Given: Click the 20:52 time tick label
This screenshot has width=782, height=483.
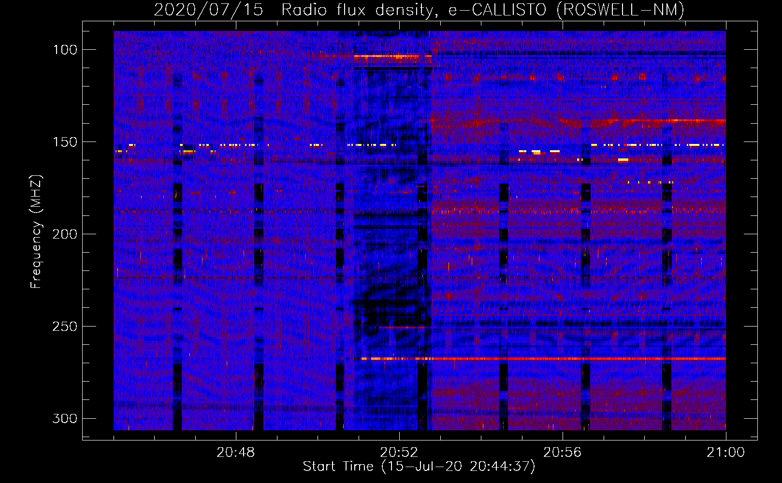Looking at the screenshot, I should pyautogui.click(x=399, y=453).
